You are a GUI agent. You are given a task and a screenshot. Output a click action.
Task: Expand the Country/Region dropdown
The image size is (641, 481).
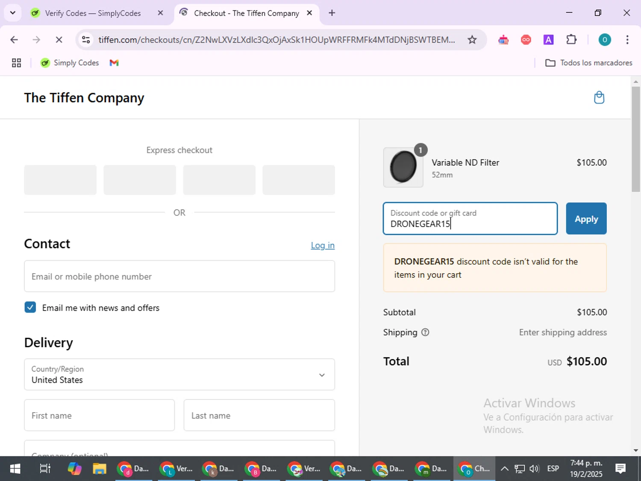pyautogui.click(x=179, y=375)
